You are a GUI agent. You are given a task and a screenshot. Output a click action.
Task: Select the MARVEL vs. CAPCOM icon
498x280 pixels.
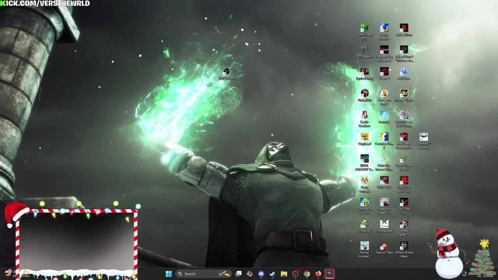(x=404, y=119)
